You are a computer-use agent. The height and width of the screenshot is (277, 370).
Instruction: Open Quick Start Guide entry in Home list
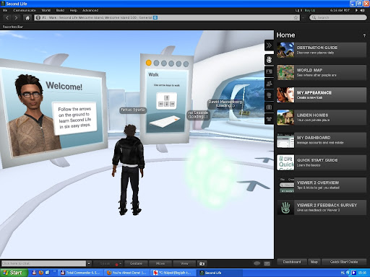[322, 162]
